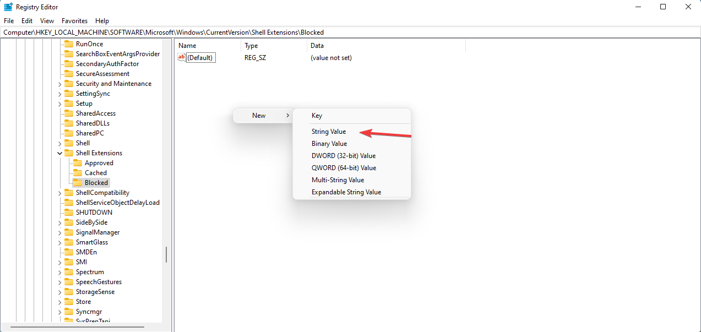Select the ShellServiceObjectDelayLoad key
The width and height of the screenshot is (701, 332).
click(118, 203)
